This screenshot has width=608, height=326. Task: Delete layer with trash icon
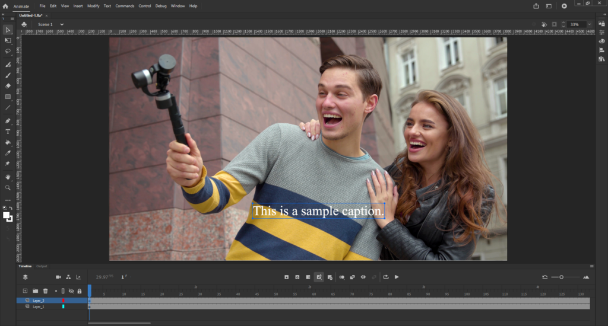(45, 291)
